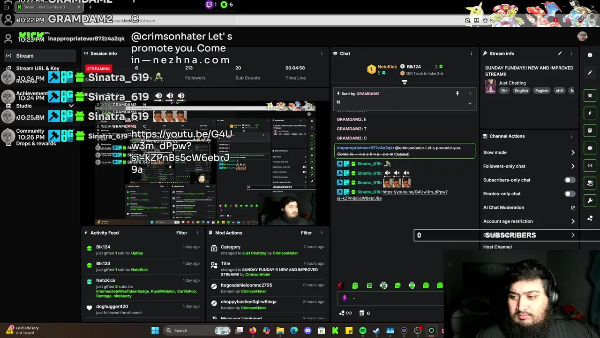The height and width of the screenshot is (338, 600).
Task: Select 'Itogoxdehieioomnc2705' banned entry
Action: (267, 288)
